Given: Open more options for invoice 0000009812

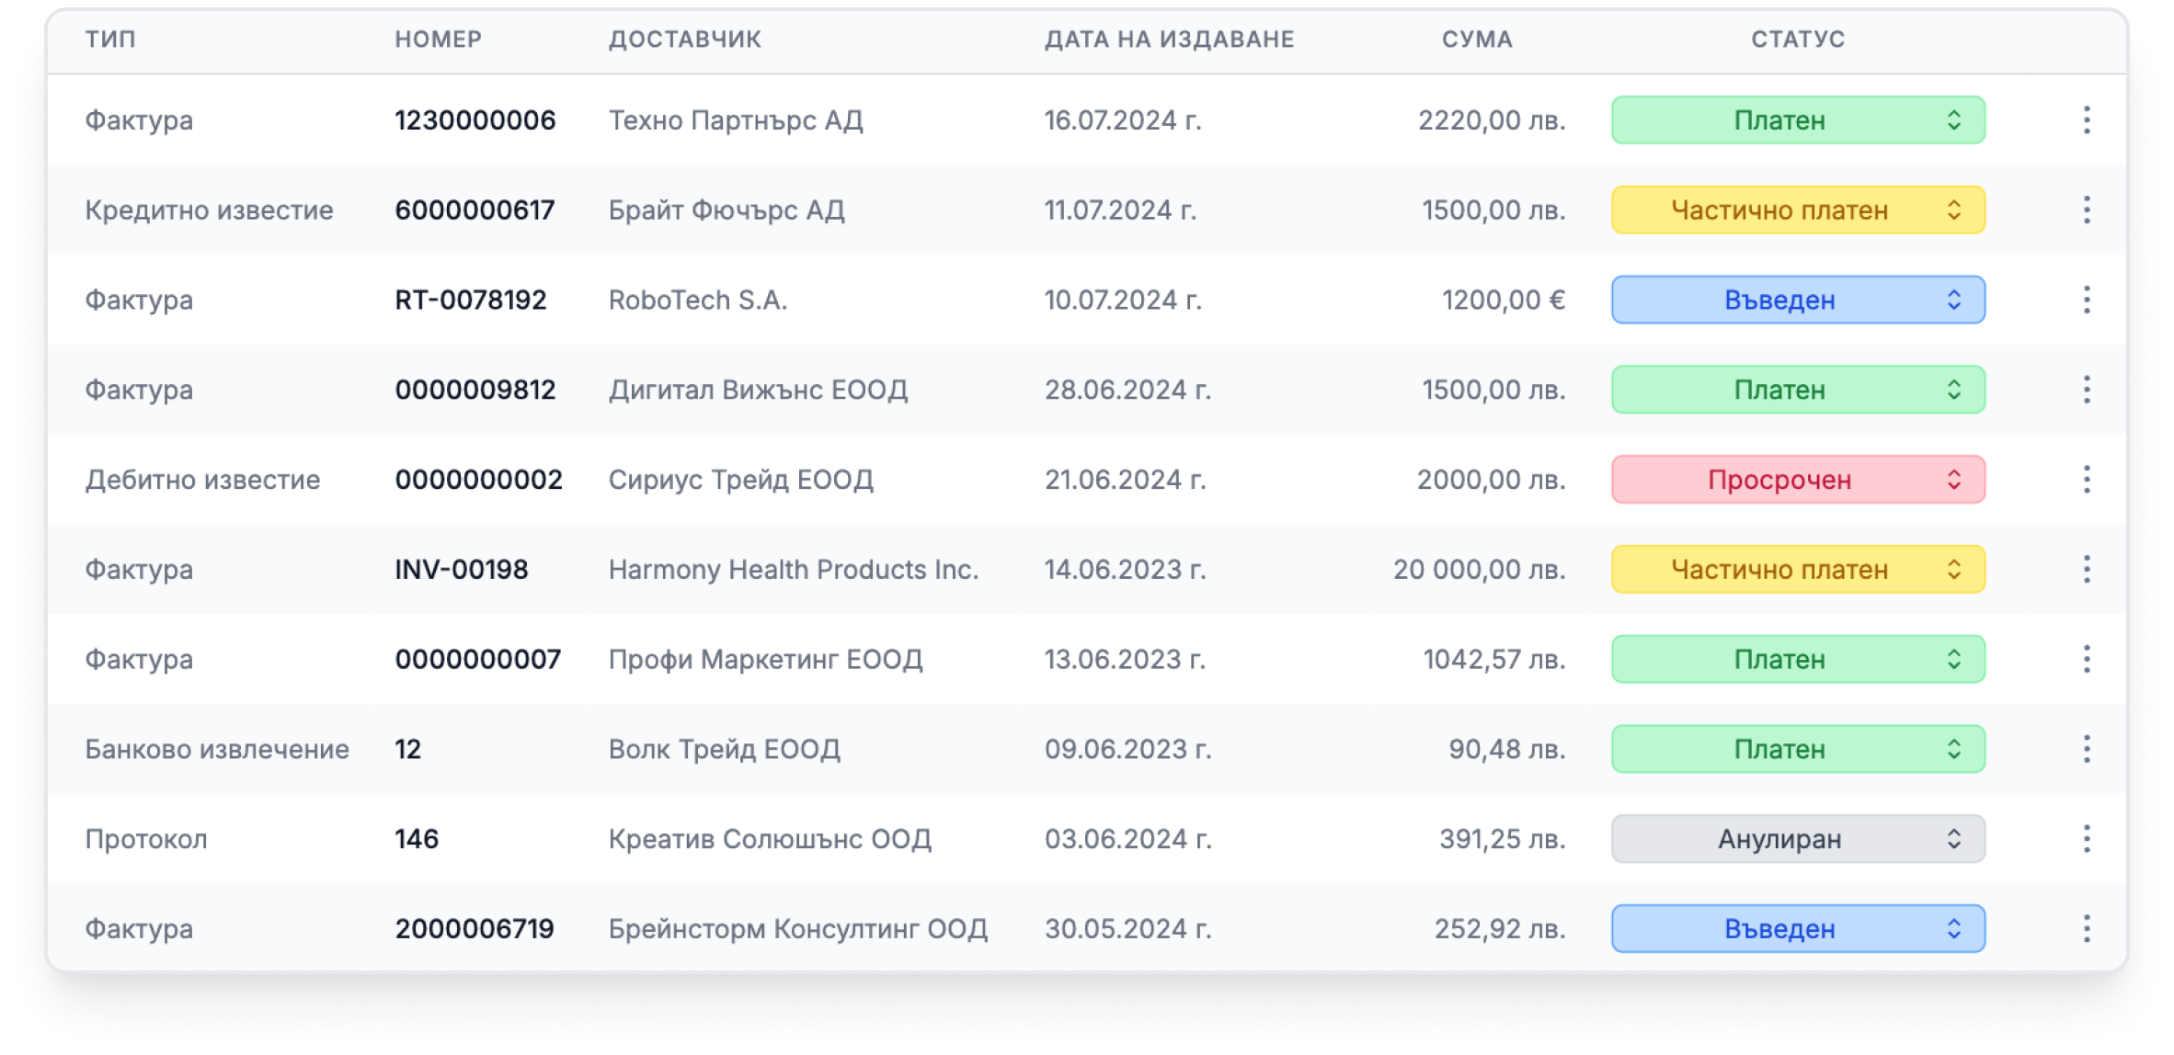Looking at the screenshot, I should coord(2086,390).
